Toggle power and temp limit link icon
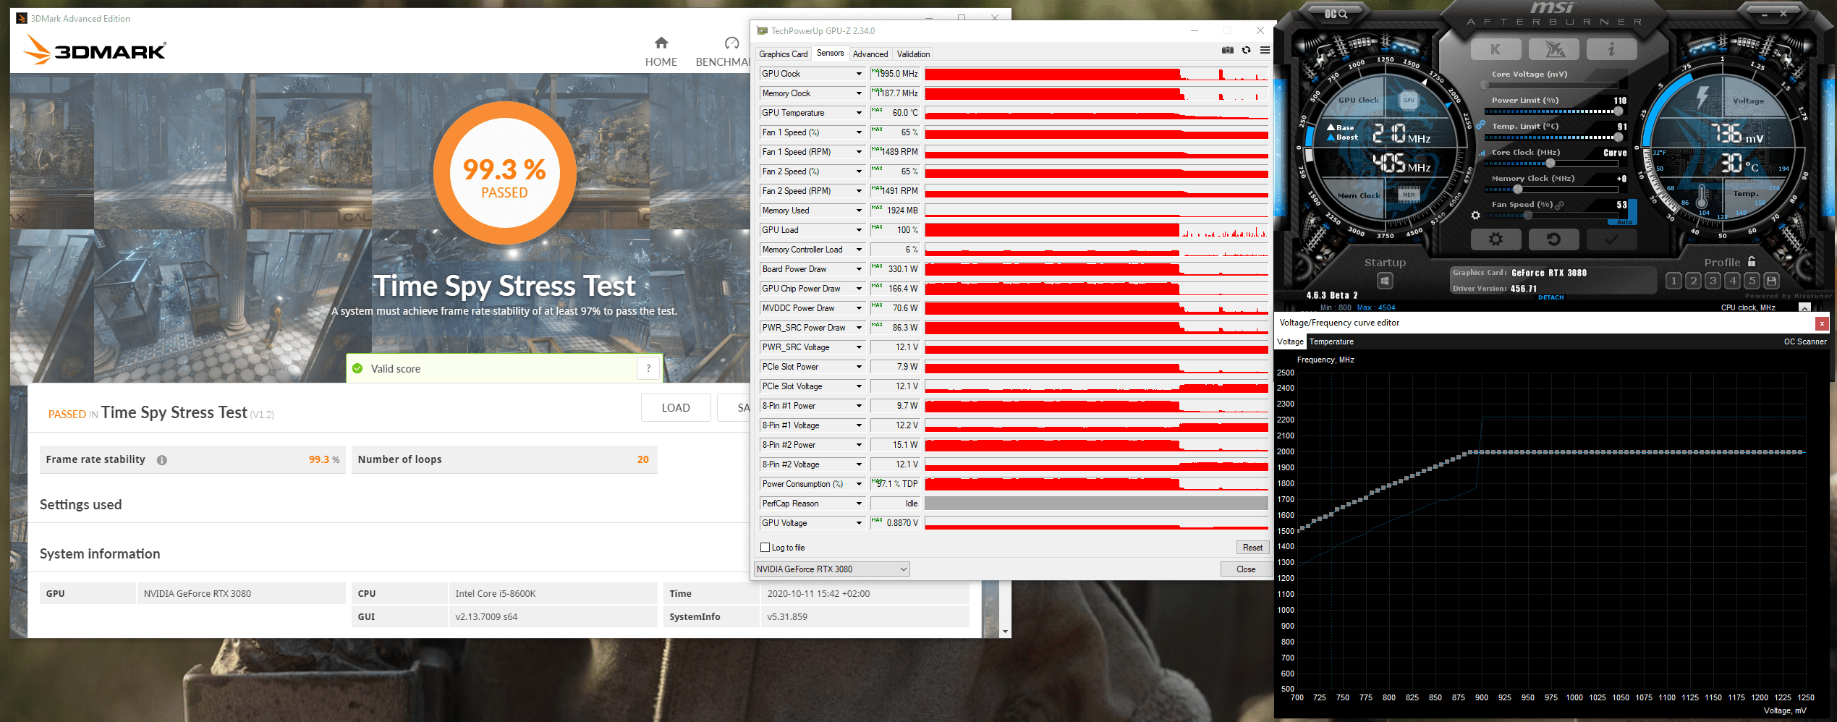Image resolution: width=1837 pixels, height=722 pixels. pos(1481,126)
